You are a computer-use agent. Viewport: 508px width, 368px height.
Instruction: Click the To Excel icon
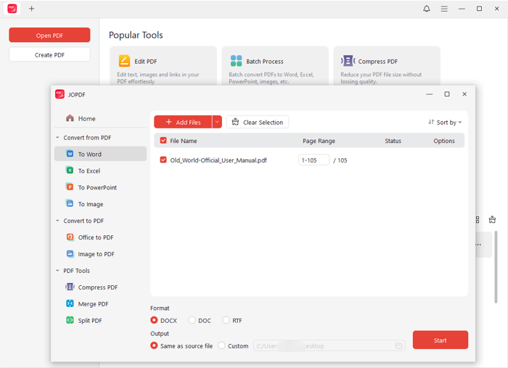pyautogui.click(x=70, y=171)
